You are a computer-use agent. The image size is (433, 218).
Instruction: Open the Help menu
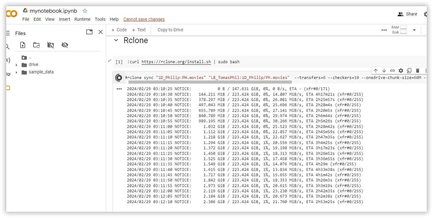(x=114, y=19)
